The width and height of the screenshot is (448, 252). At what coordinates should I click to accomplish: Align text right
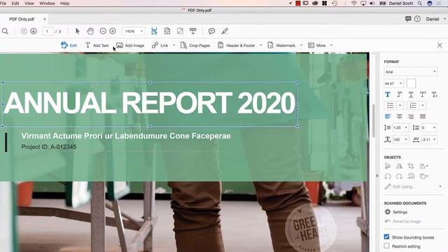[x=411, y=117]
